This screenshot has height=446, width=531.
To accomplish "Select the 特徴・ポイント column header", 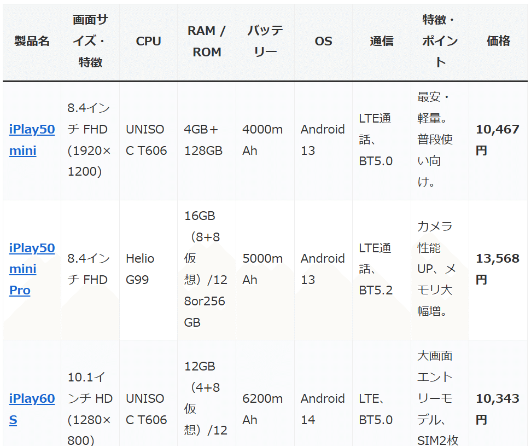I will coord(440,42).
